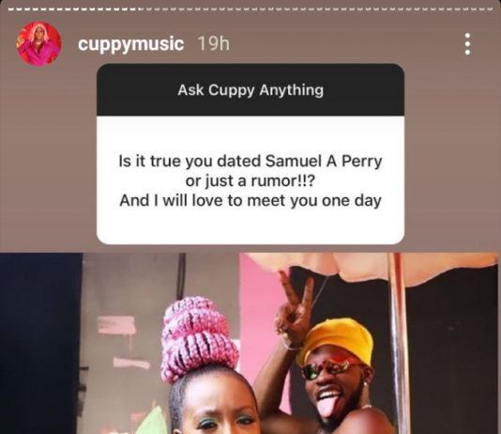Open the cuppymusic username profile link
Viewport: 501px width, 434px height.
130,44
